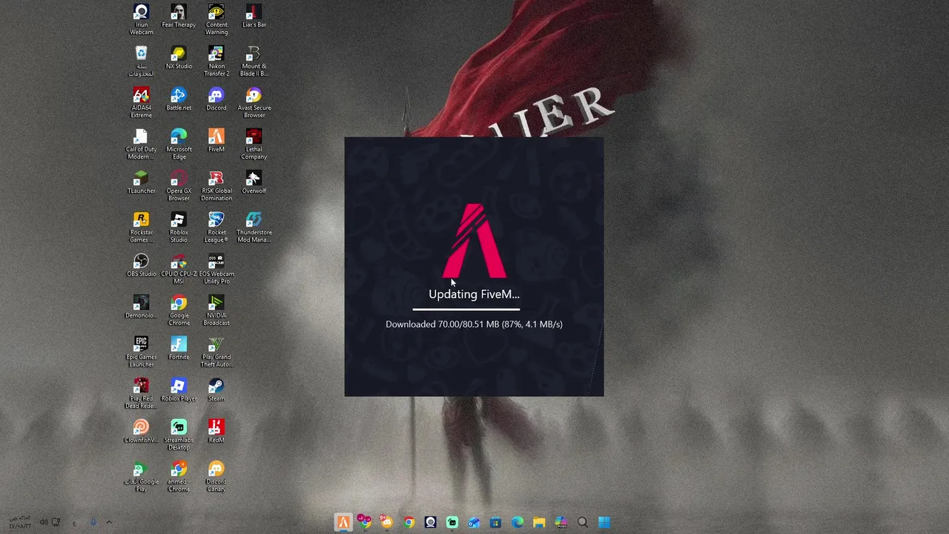949x534 pixels.
Task: Expand the system tray hidden icons chevron
Action: click(x=109, y=522)
